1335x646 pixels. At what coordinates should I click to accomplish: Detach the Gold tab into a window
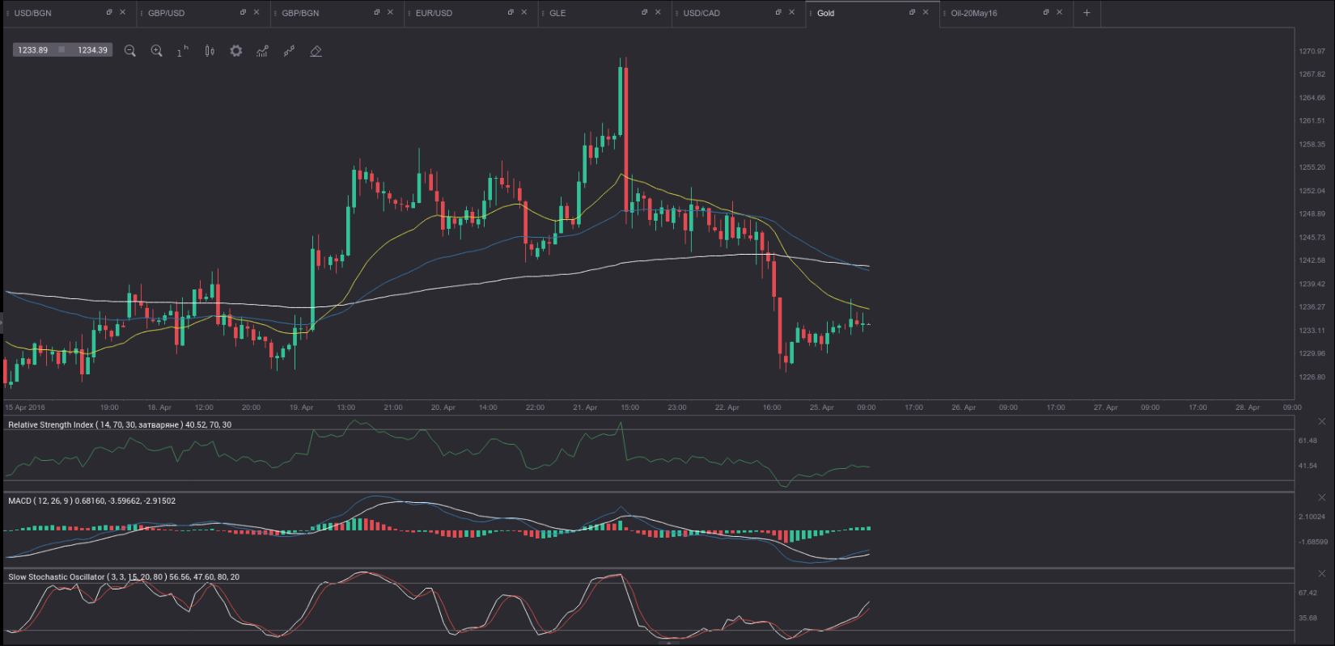point(912,13)
